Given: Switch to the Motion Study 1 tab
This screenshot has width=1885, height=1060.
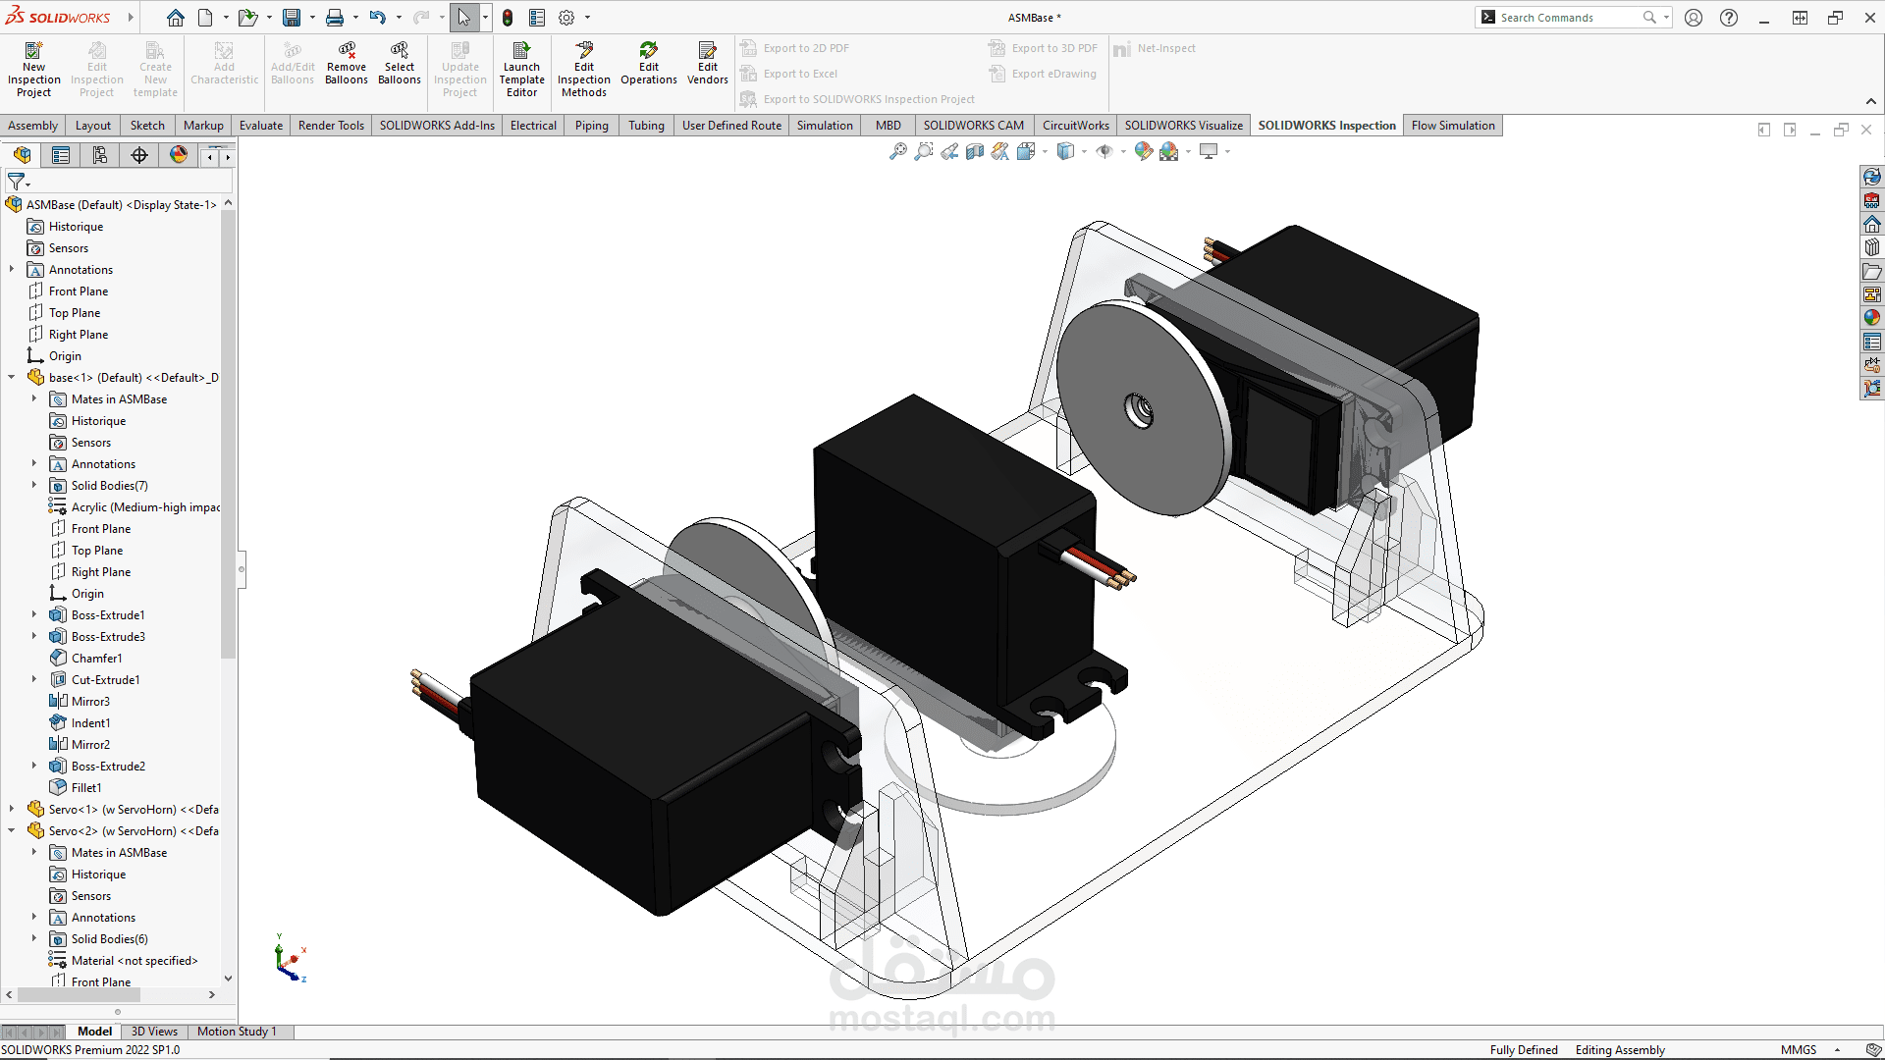Looking at the screenshot, I should pos(236,1032).
